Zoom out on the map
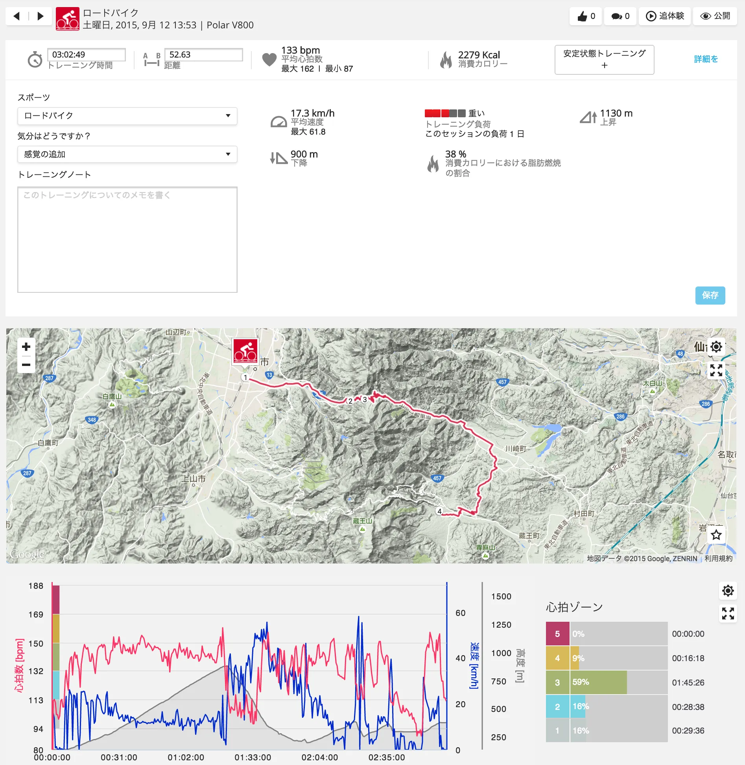745x765 pixels. coord(26,365)
